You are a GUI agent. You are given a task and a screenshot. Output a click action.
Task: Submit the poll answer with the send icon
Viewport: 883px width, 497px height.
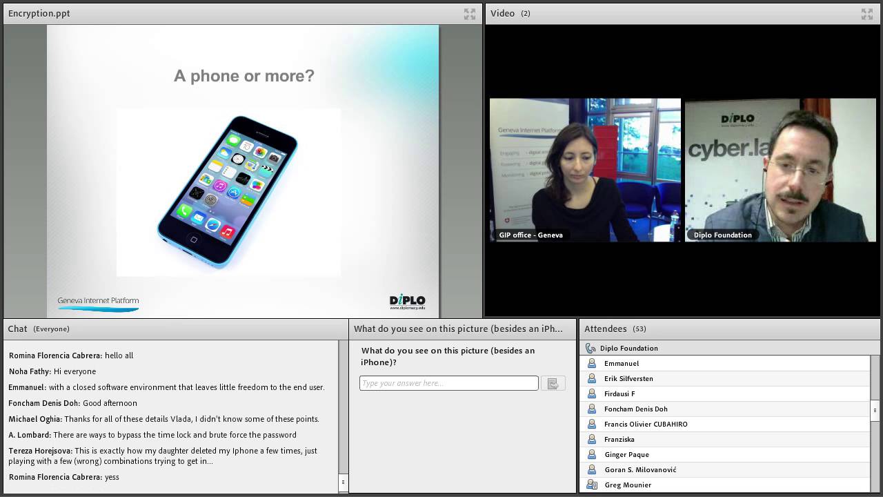tap(553, 383)
